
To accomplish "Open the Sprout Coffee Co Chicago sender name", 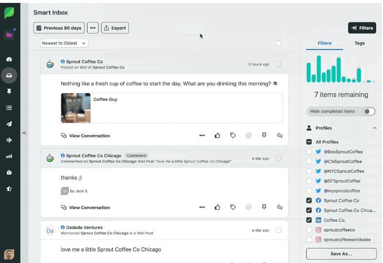I will (94, 156).
